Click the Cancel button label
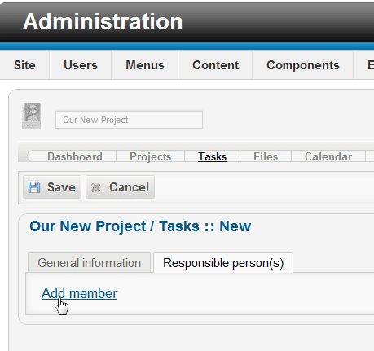The width and height of the screenshot is (374, 351). coord(129,187)
